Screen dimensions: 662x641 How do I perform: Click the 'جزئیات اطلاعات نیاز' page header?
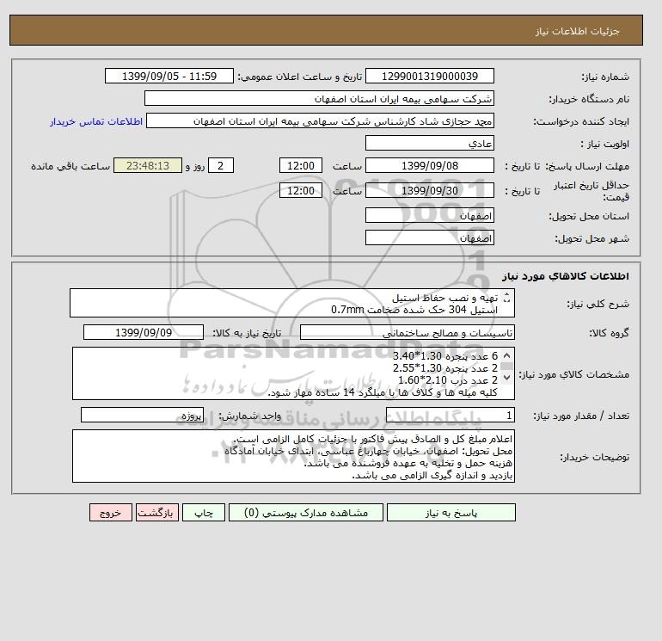click(577, 31)
